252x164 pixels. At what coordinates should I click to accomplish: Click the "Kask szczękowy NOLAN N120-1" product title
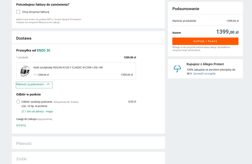[x=68, y=67]
